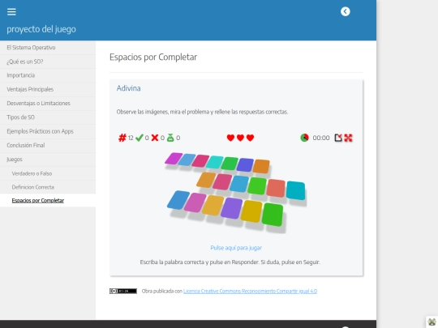Open the hamburger menu icon
This screenshot has width=438, height=328.
click(x=11, y=11)
